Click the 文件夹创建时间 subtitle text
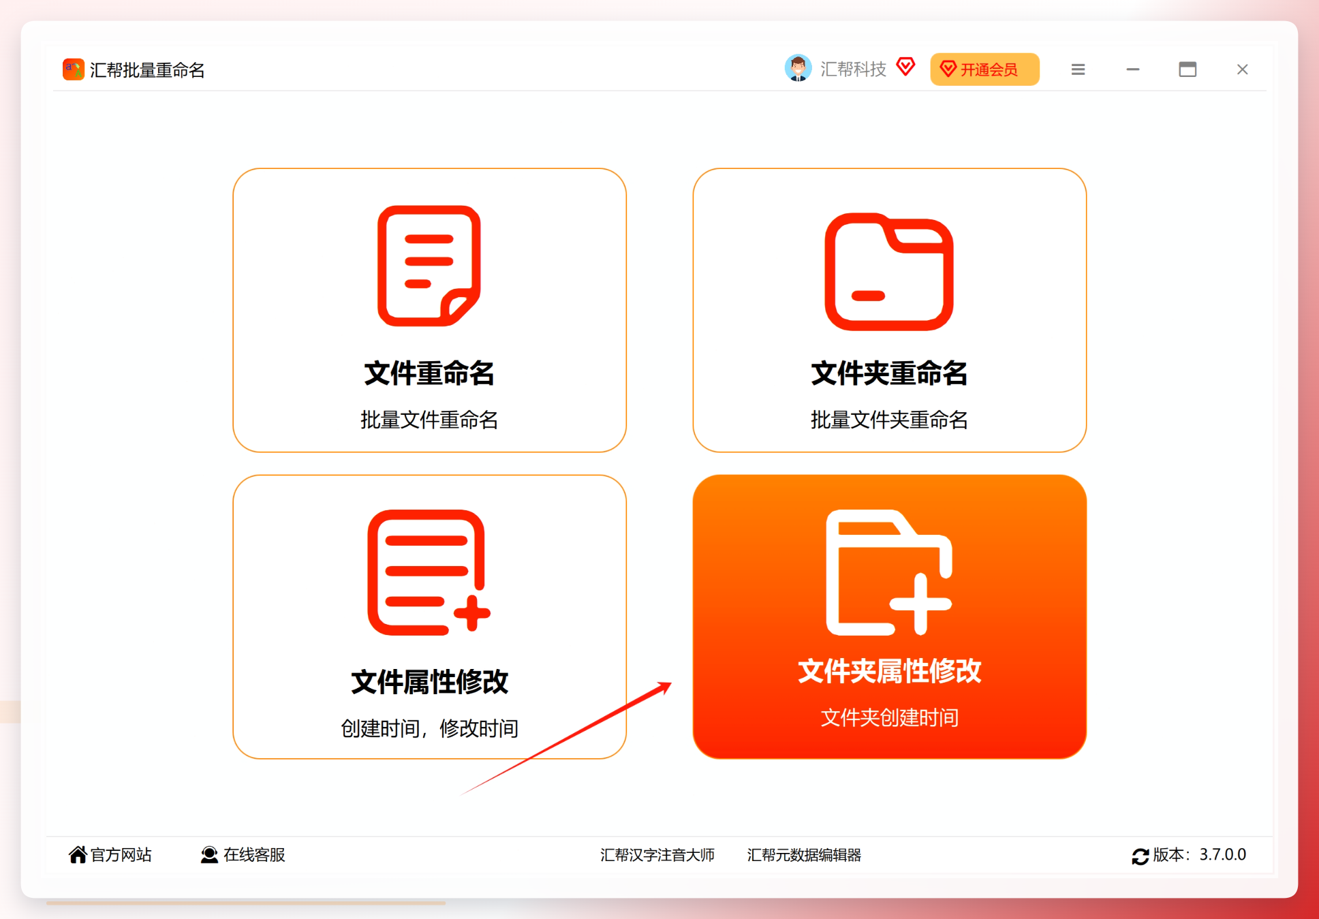Screen dimensions: 1319x919 click(889, 717)
